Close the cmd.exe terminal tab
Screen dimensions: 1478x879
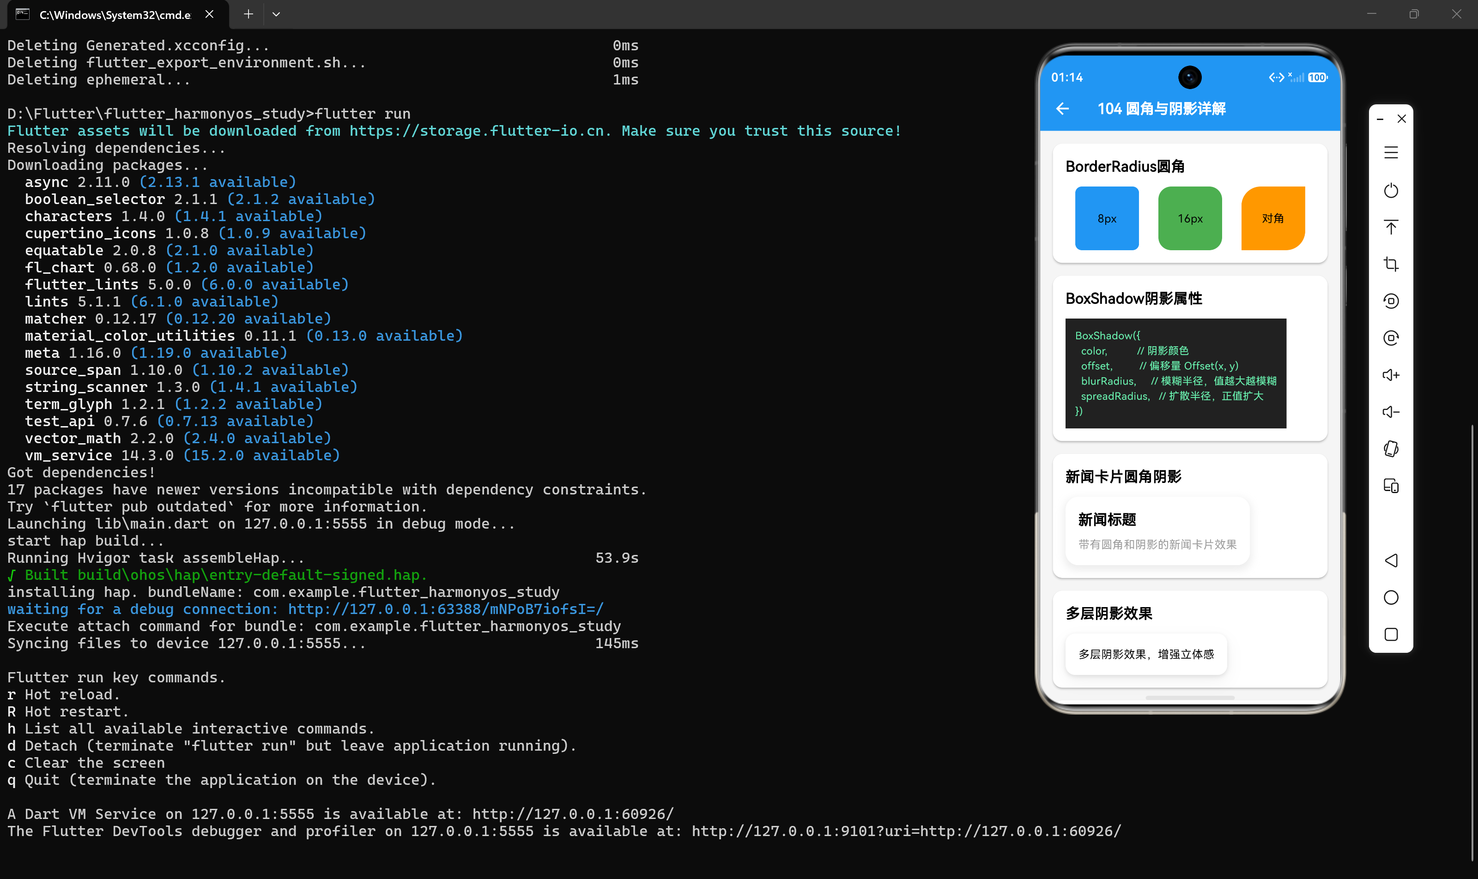tap(209, 14)
